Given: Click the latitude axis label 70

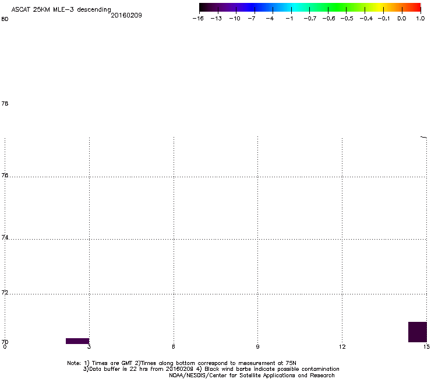Looking at the screenshot, I should tap(5, 342).
